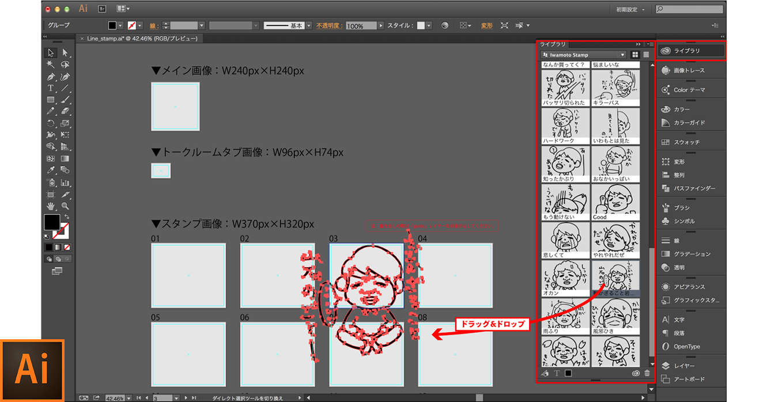Click the search field at top right
767x402 pixels.
[x=689, y=9]
